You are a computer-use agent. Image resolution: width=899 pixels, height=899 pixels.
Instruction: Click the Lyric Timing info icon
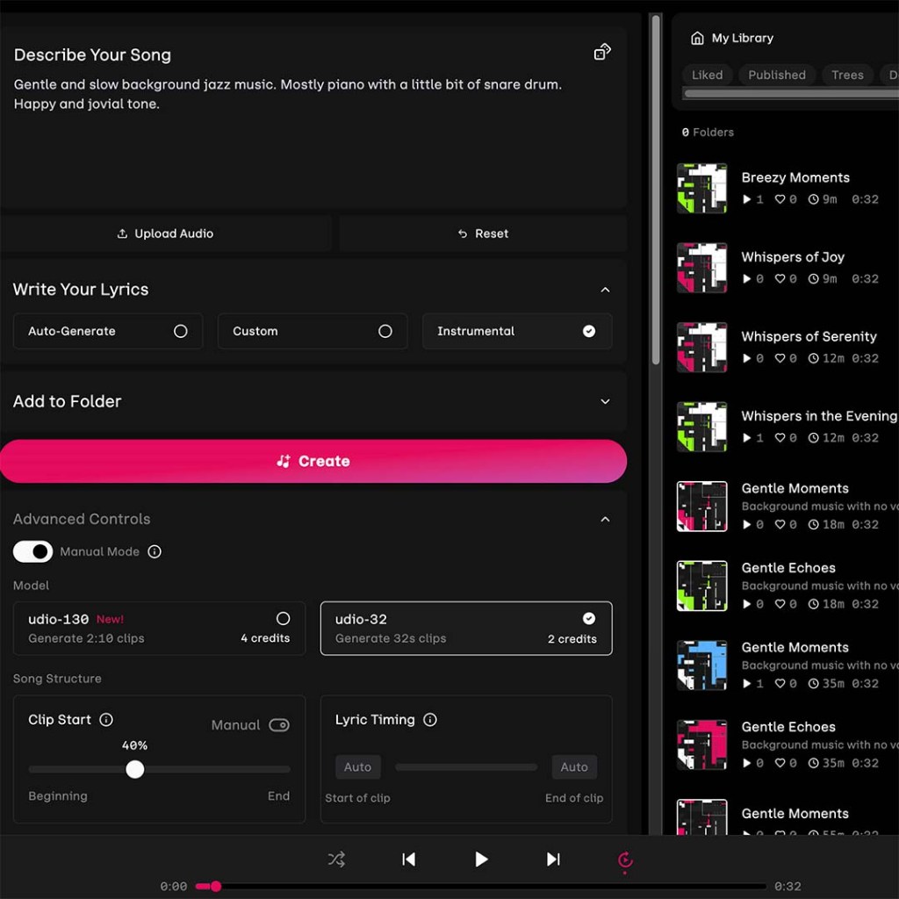coord(430,720)
